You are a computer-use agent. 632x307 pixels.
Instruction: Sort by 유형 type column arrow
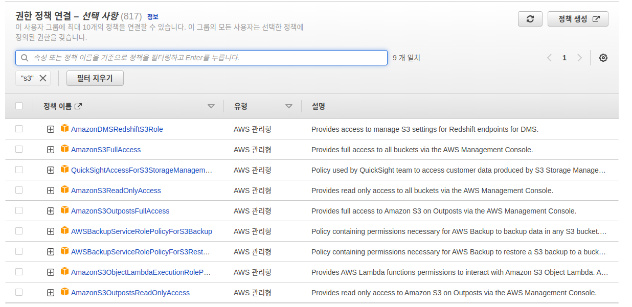coord(289,106)
